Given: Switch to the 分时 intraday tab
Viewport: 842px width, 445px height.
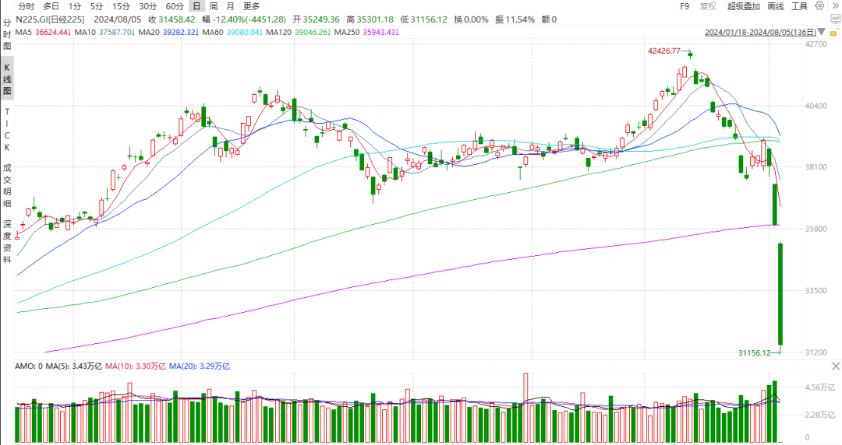Looking at the screenshot, I should click(x=26, y=6).
